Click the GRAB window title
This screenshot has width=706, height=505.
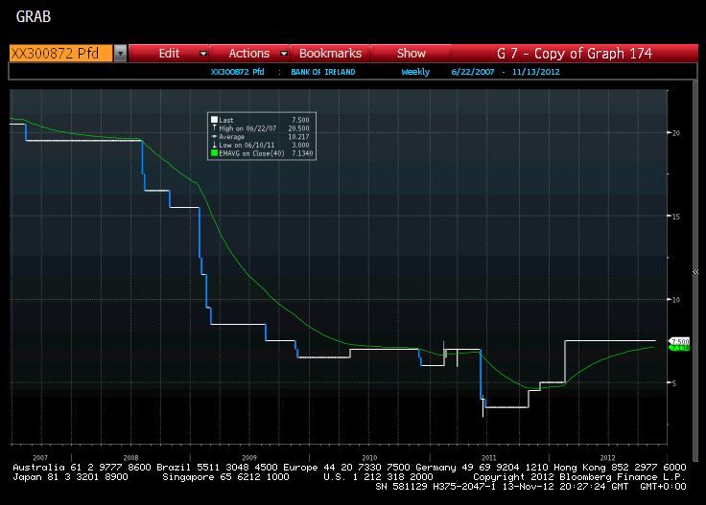point(34,16)
